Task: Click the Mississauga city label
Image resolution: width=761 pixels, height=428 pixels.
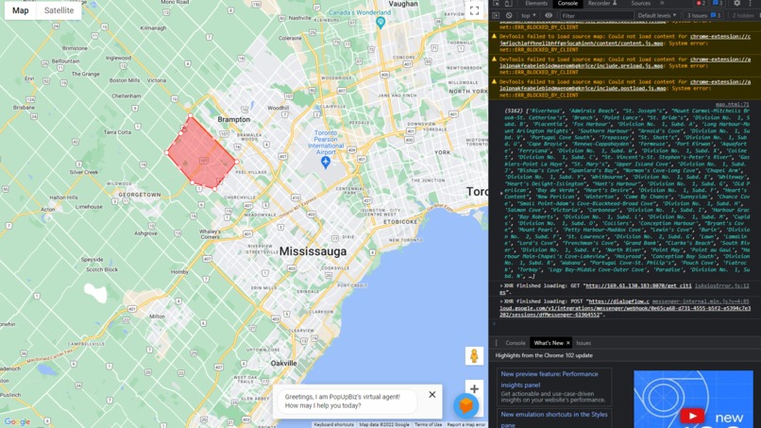Action: click(313, 251)
